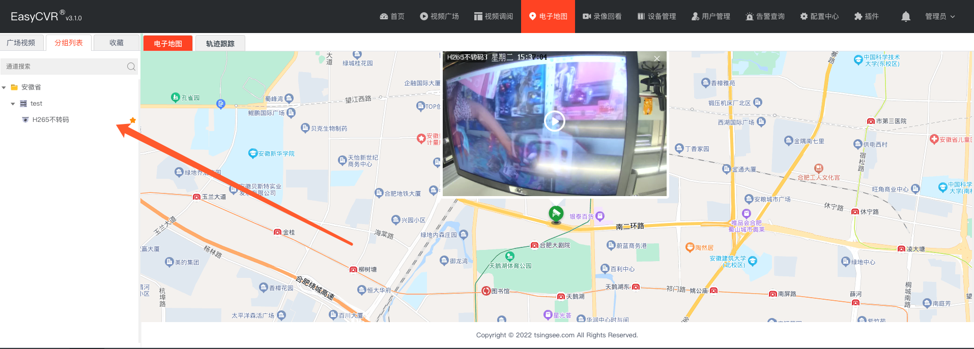Click the 香樟雅苑 marker

tap(705, 83)
